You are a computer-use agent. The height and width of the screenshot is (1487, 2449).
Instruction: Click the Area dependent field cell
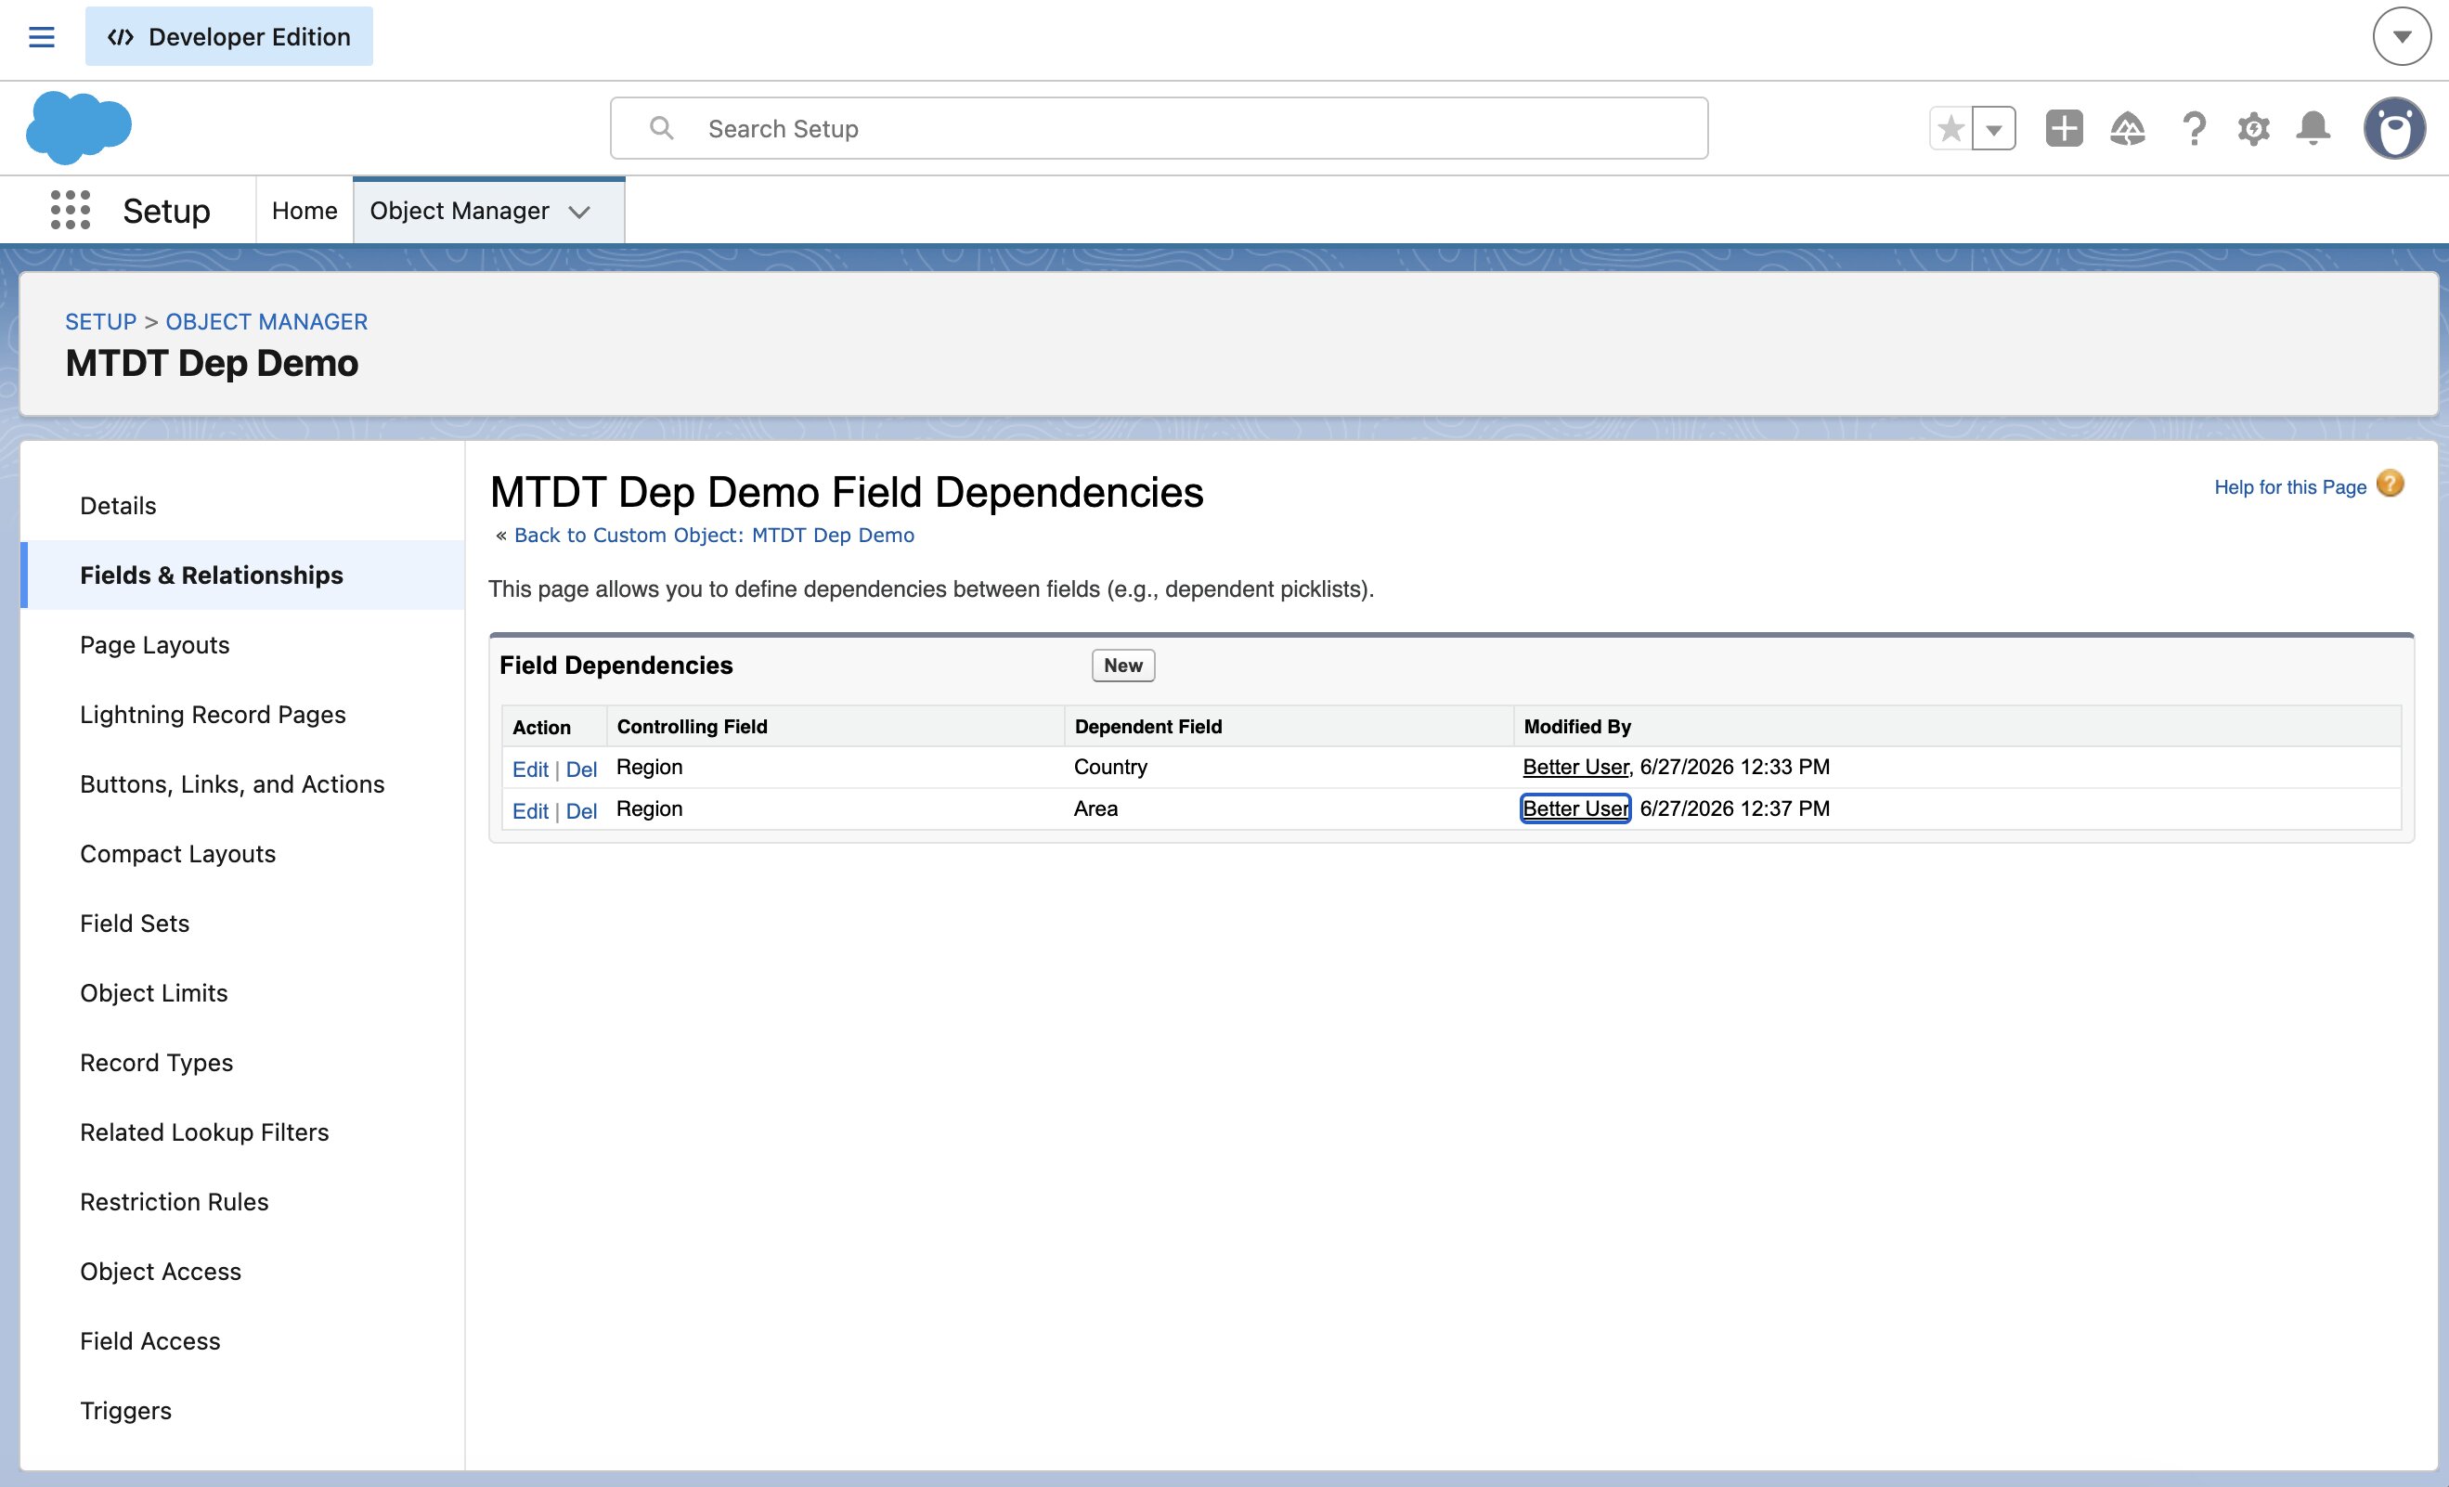(x=1095, y=809)
